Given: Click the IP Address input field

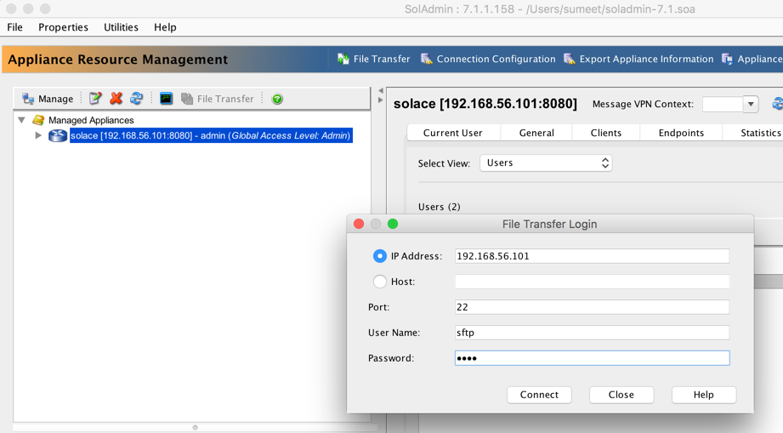Looking at the screenshot, I should pyautogui.click(x=592, y=256).
